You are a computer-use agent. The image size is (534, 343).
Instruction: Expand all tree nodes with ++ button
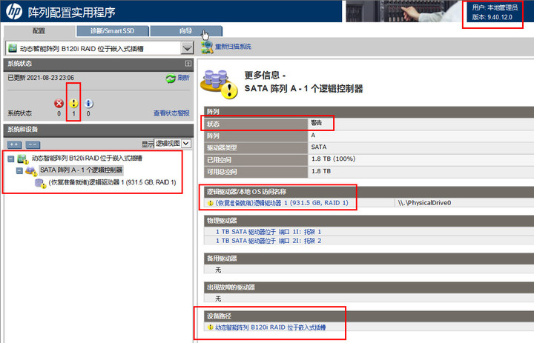click(14, 144)
